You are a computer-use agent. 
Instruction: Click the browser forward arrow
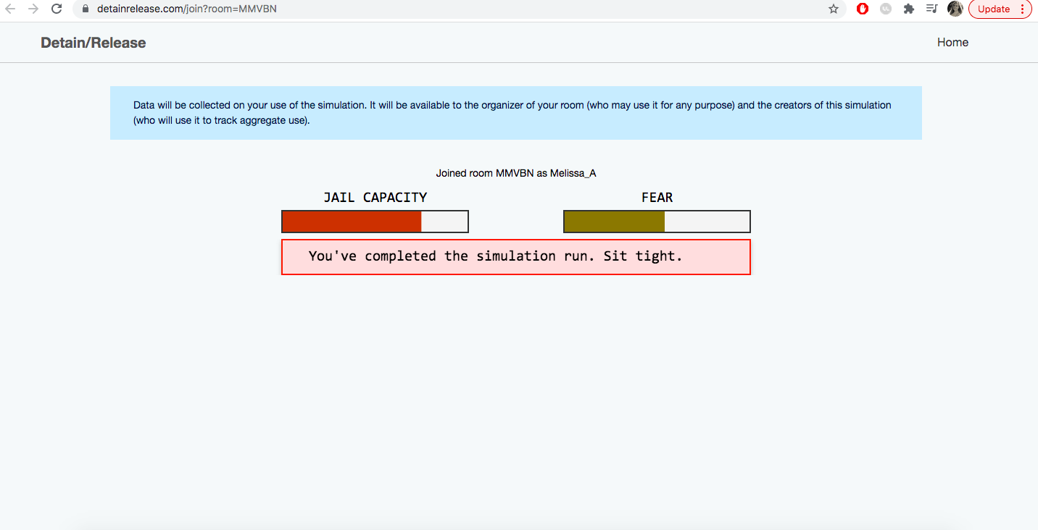(33, 9)
